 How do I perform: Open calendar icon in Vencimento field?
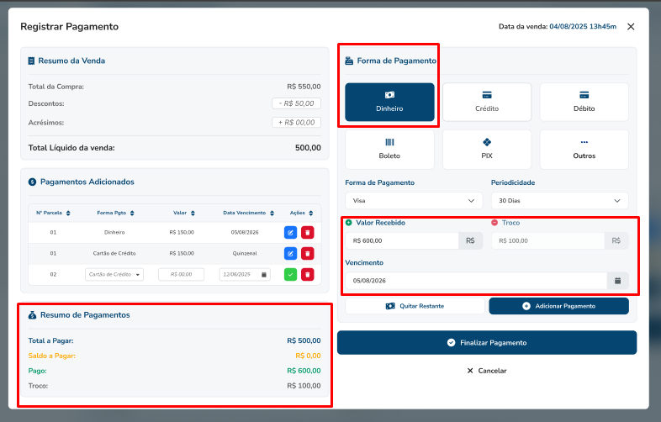click(616, 281)
